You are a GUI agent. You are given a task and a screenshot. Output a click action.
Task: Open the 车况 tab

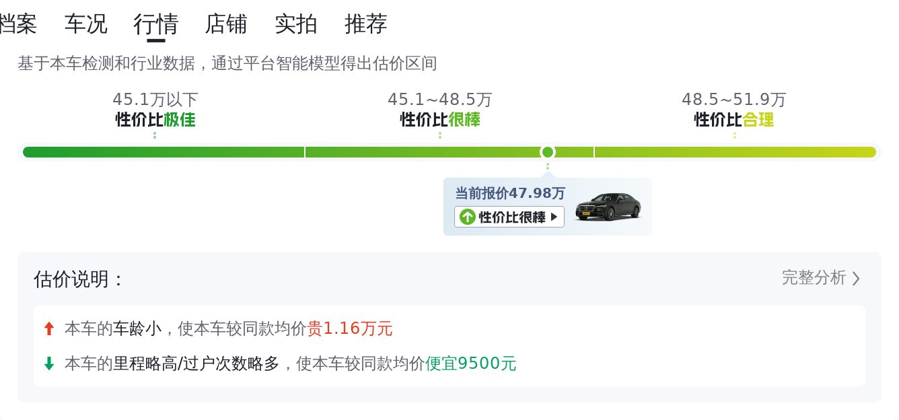tap(85, 24)
